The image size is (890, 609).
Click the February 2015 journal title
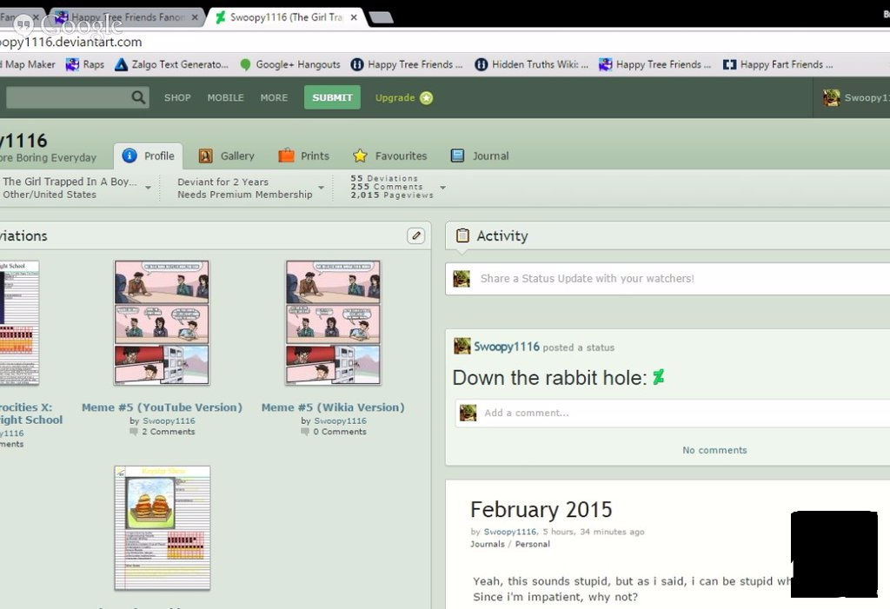coord(541,510)
